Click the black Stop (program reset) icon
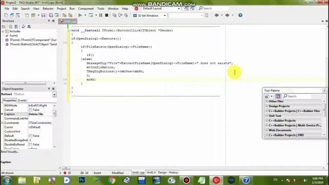The width and height of the screenshot is (329, 185). 106,15
